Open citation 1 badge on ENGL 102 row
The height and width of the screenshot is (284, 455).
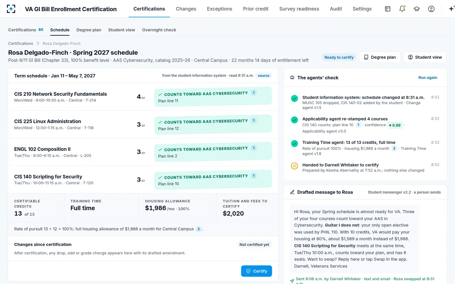253,148
